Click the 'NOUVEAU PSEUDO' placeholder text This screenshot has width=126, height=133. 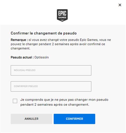(x=25, y=70)
